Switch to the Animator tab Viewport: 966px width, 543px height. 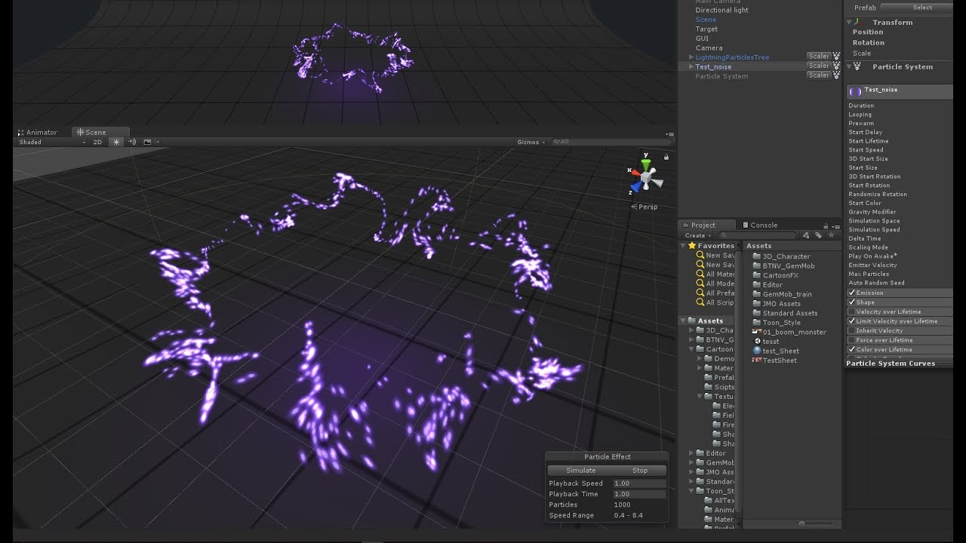tap(42, 132)
